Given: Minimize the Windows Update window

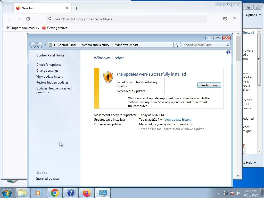Looking at the screenshot, I should coord(209,38).
